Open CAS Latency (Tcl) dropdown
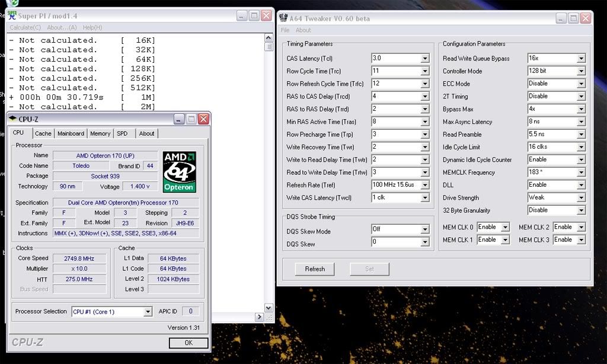 click(x=424, y=59)
